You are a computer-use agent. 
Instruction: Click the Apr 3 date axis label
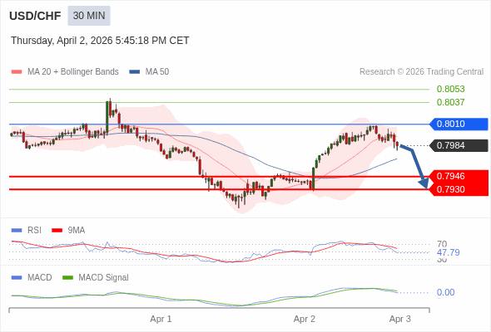[x=400, y=319]
